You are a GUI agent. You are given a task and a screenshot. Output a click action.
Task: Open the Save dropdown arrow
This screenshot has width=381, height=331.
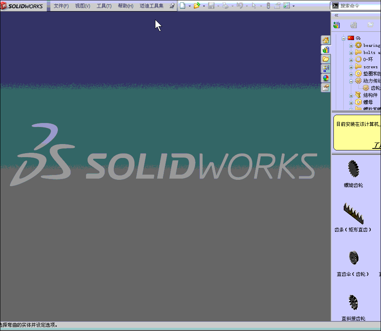click(218, 6)
